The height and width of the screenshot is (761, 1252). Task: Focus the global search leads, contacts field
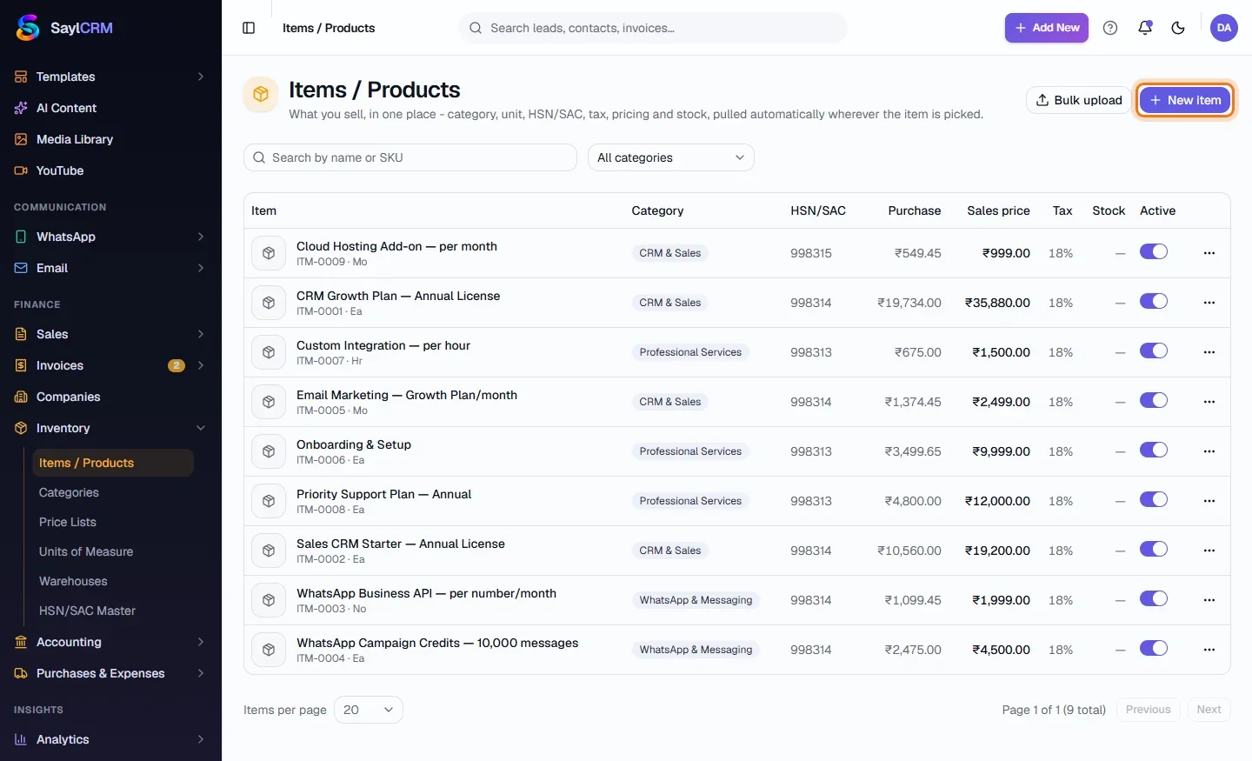pos(653,28)
